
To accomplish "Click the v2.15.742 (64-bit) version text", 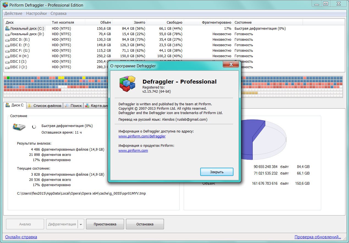I will click(156, 91).
